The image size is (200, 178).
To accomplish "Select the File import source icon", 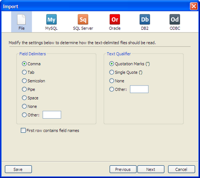I will pos(21,22).
